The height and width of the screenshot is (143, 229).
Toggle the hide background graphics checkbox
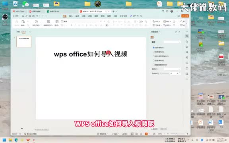coord(153,65)
